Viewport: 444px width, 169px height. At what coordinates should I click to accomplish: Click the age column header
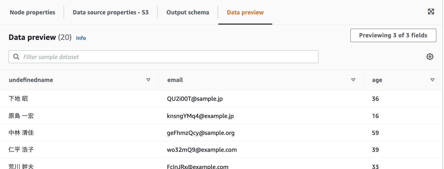377,80
